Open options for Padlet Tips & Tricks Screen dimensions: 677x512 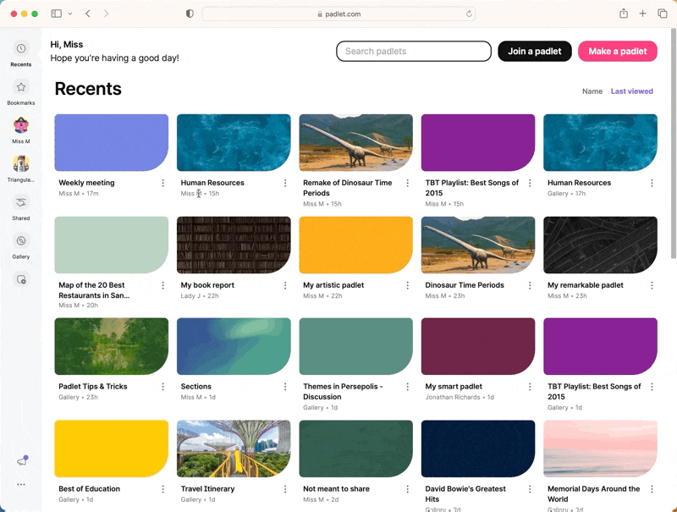[162, 387]
